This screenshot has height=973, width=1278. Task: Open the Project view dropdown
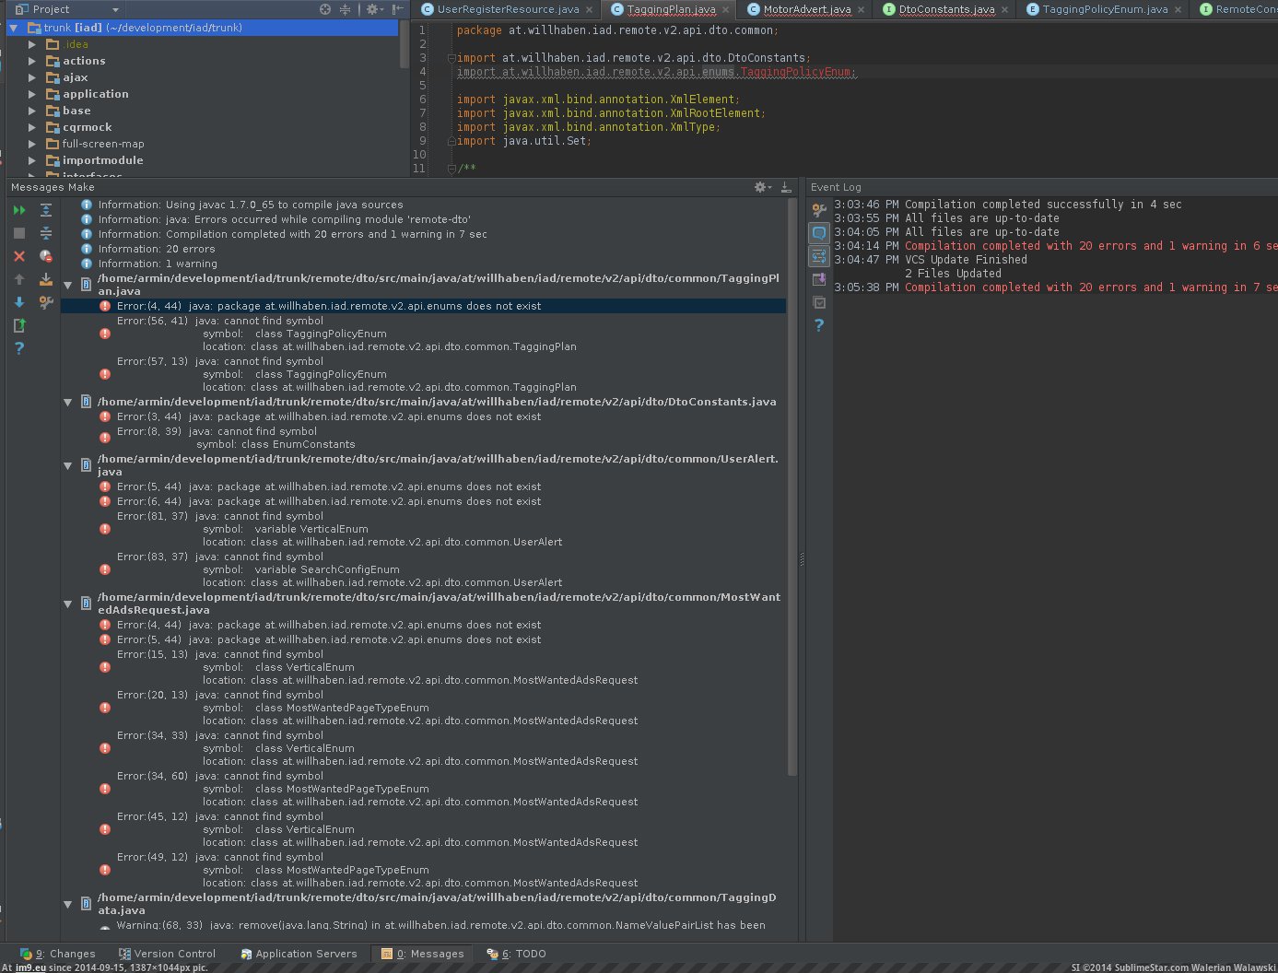click(115, 9)
